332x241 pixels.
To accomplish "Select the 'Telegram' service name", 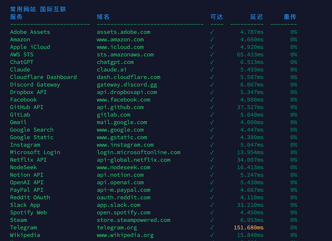I will point(24,228).
